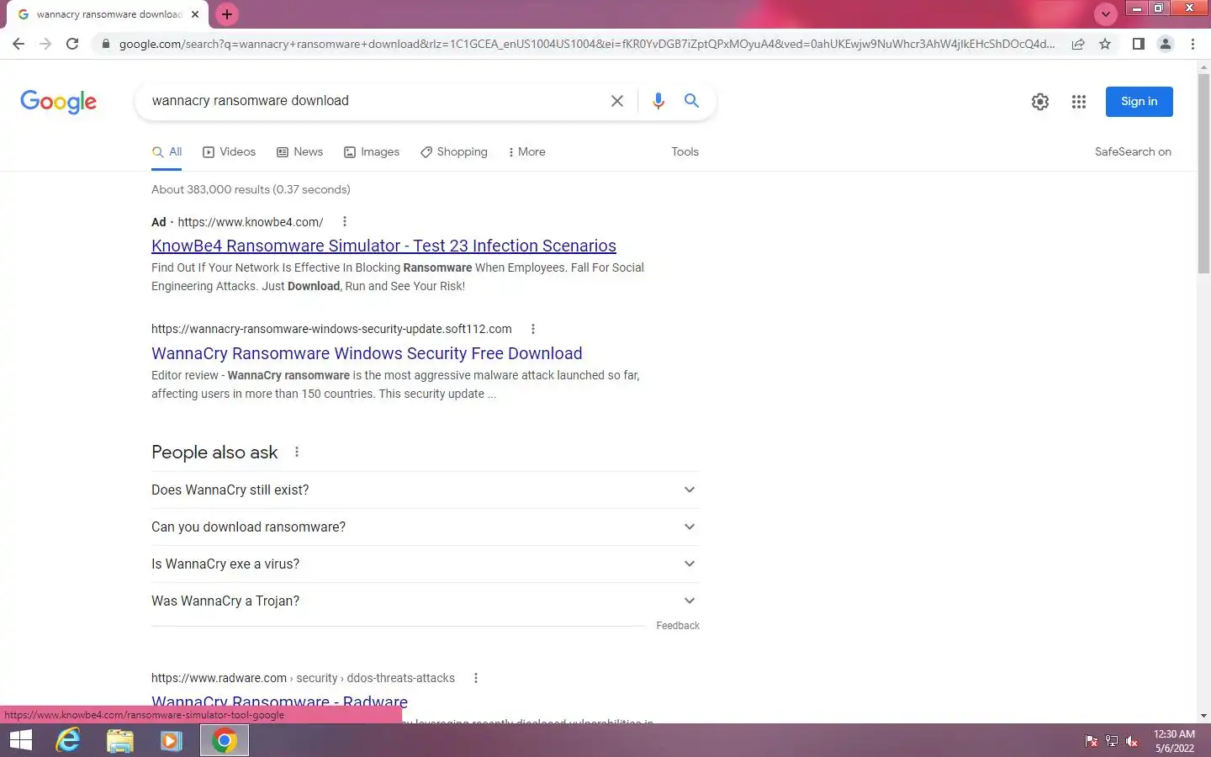Click scrollbar up arrow
Viewport: 1211px width, 757px height.
pyautogui.click(x=1203, y=66)
